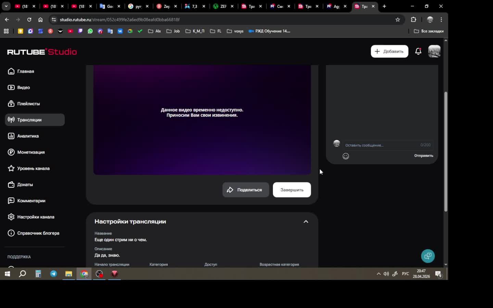Open the Alx bookmarks folder

click(x=154, y=31)
